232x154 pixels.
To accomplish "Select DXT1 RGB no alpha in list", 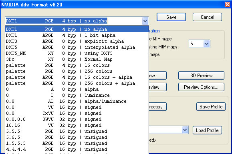I will coord(77,29).
